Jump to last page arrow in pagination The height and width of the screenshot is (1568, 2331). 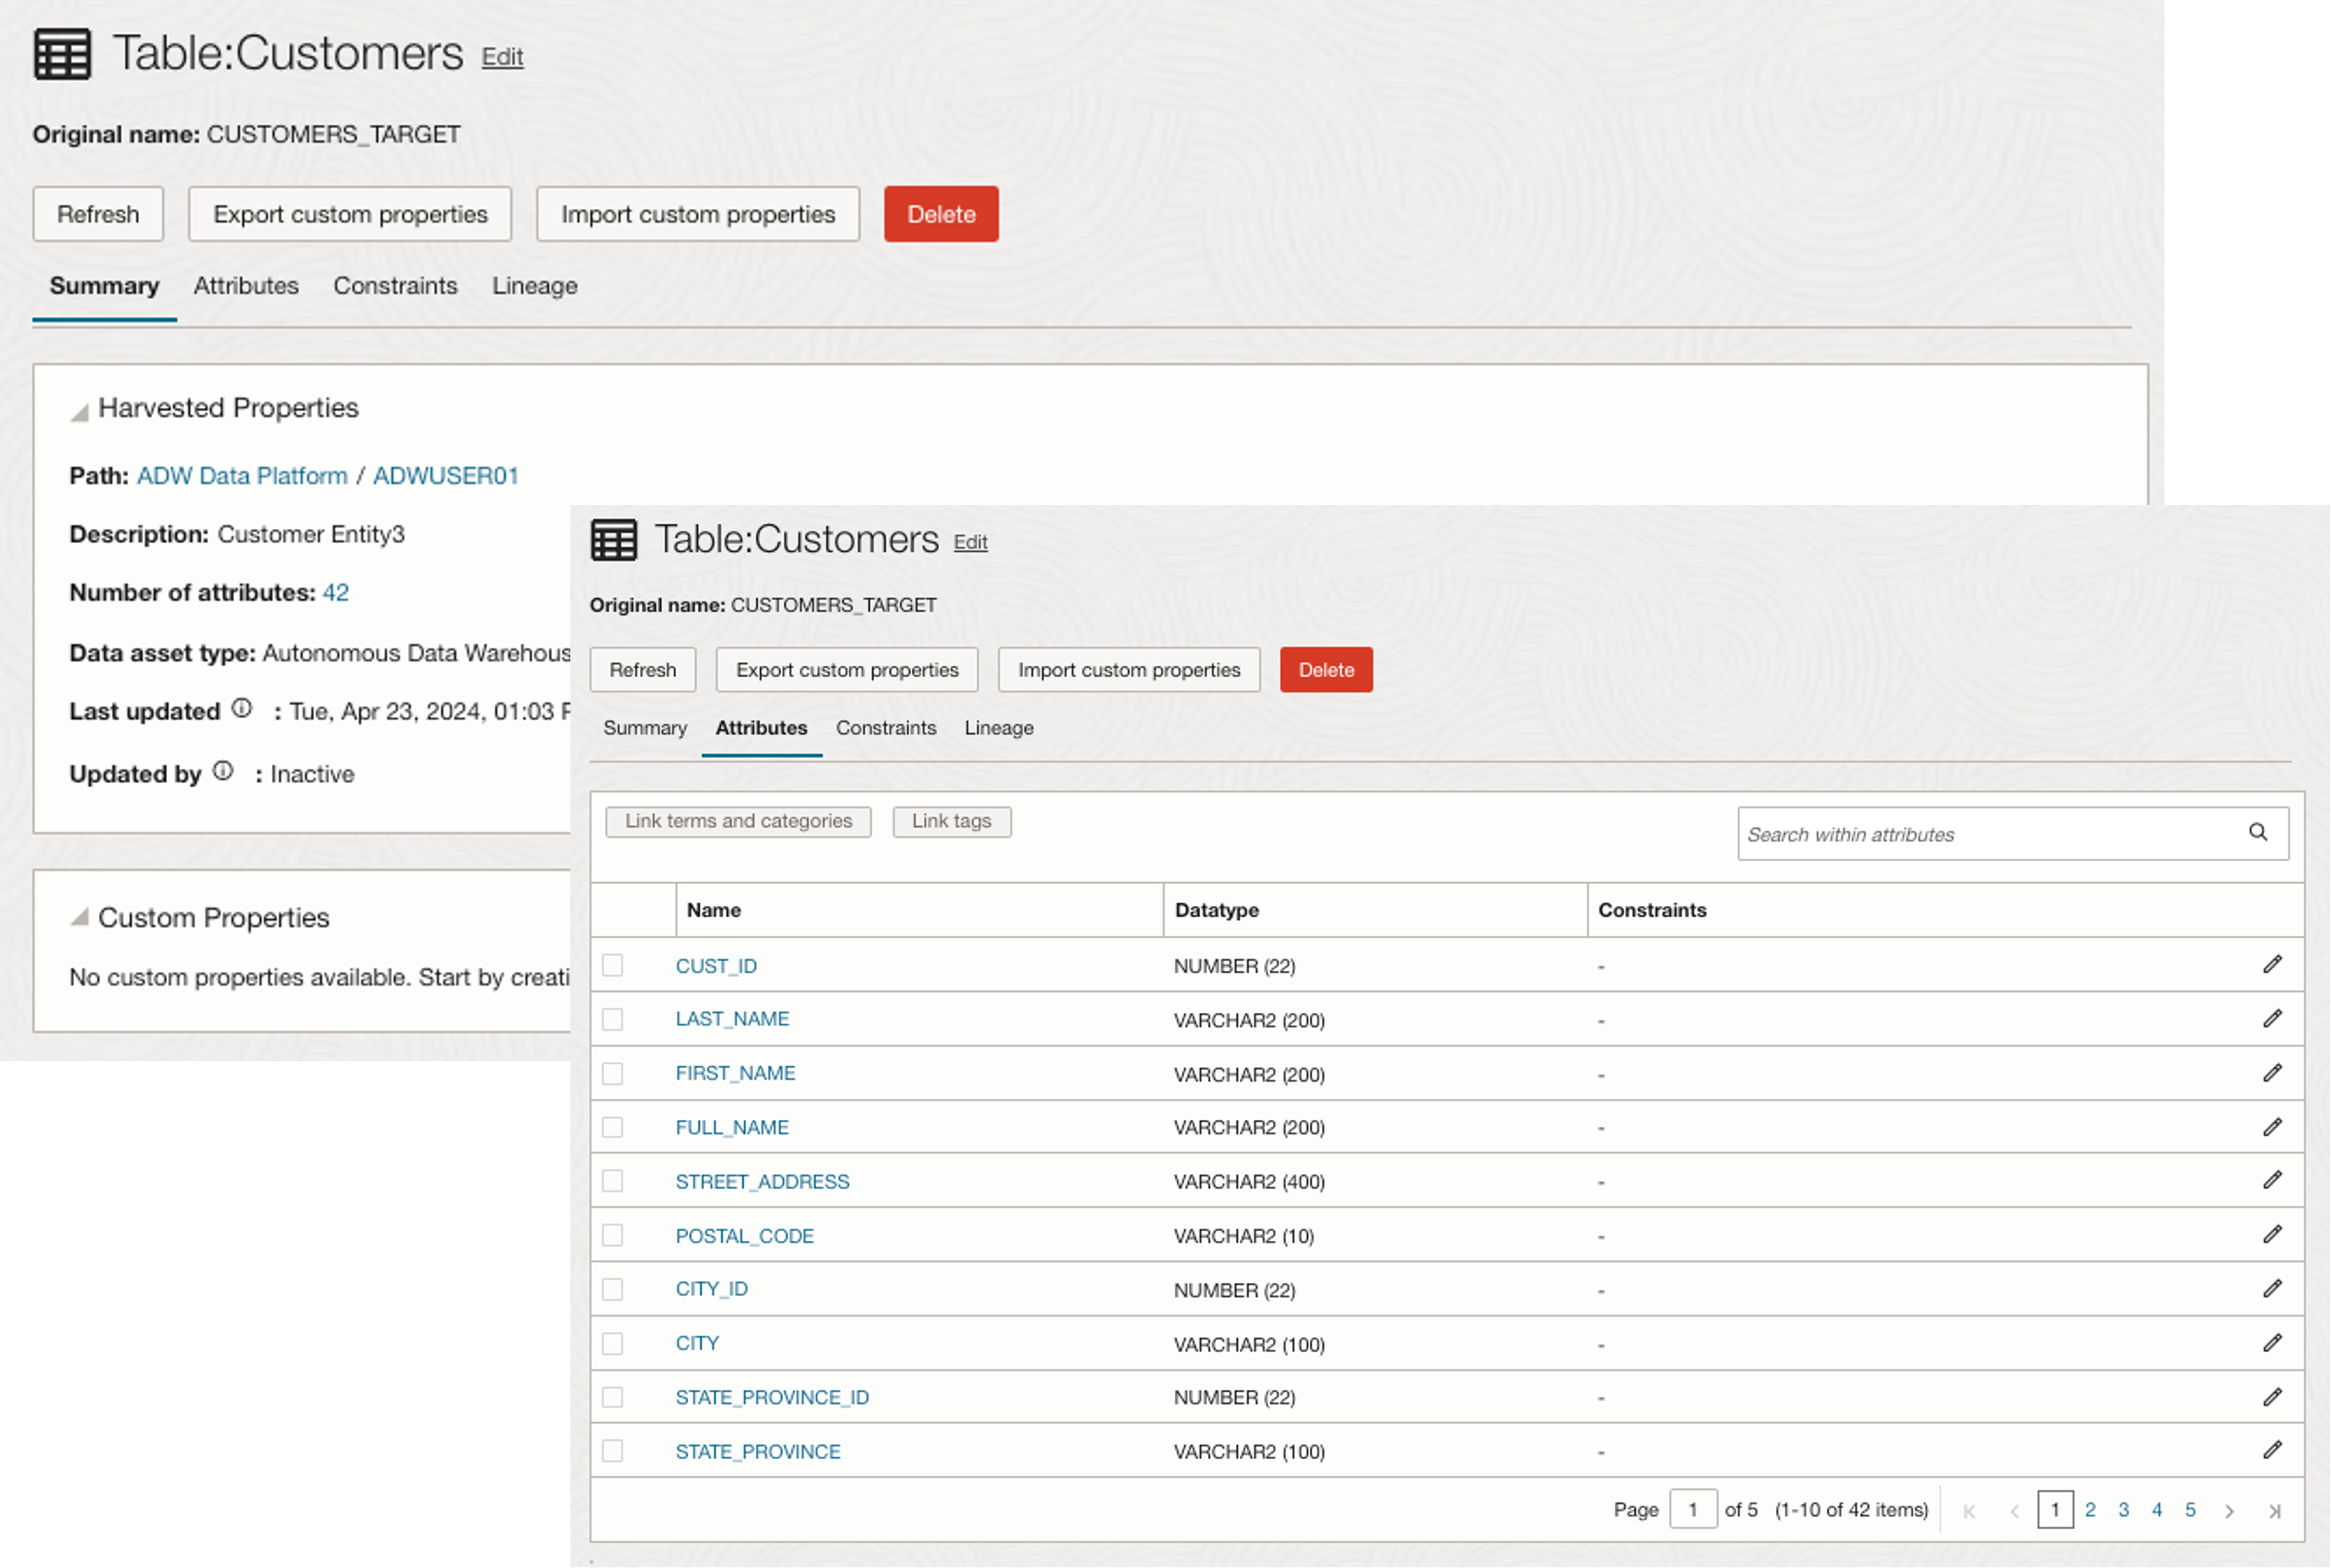pos(2274,1511)
